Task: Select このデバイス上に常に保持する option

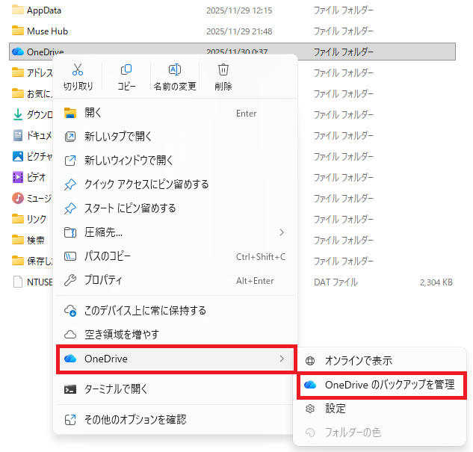Action: (x=145, y=310)
